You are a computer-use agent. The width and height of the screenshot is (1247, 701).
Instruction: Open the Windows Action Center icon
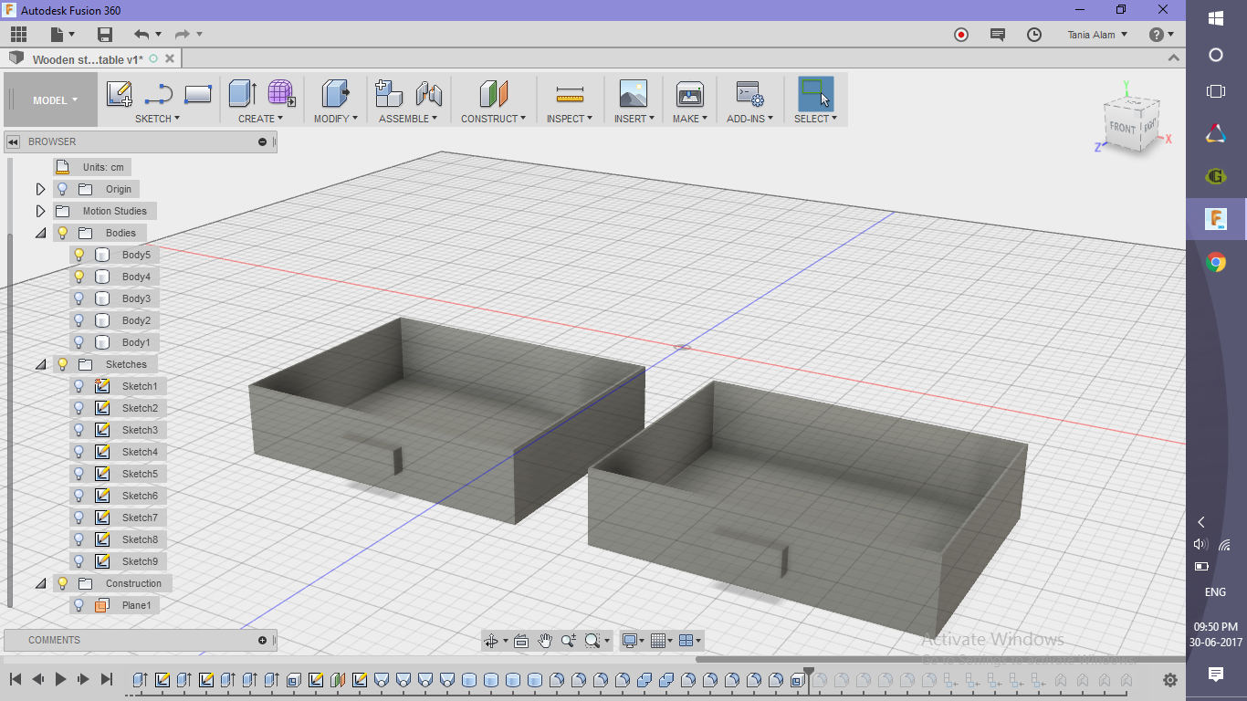pyautogui.click(x=1216, y=674)
